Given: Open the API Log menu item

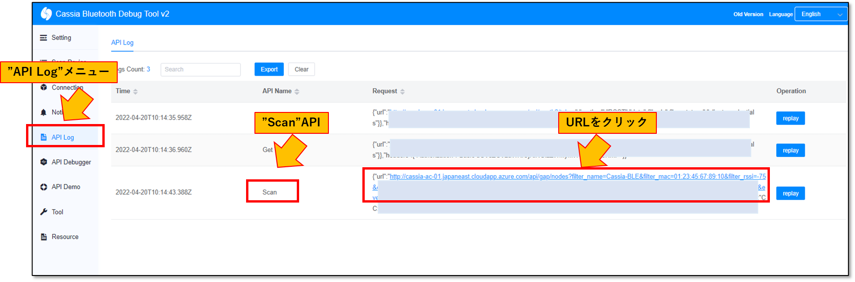Looking at the screenshot, I should coord(63,137).
